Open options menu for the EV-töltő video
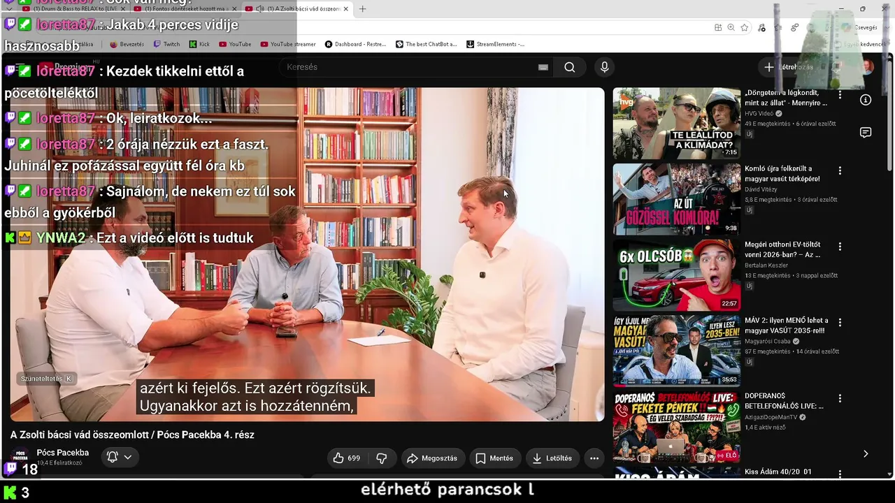This screenshot has height=503, width=895. 840,247
